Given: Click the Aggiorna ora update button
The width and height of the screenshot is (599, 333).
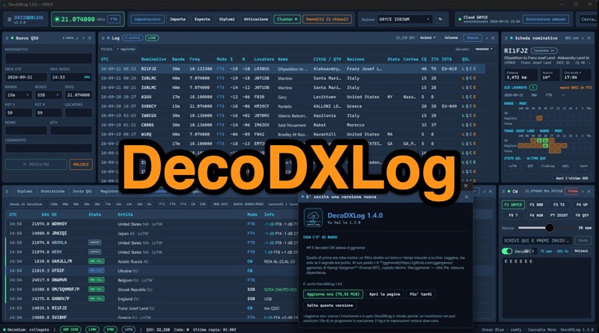Looking at the screenshot, I should (333, 294).
